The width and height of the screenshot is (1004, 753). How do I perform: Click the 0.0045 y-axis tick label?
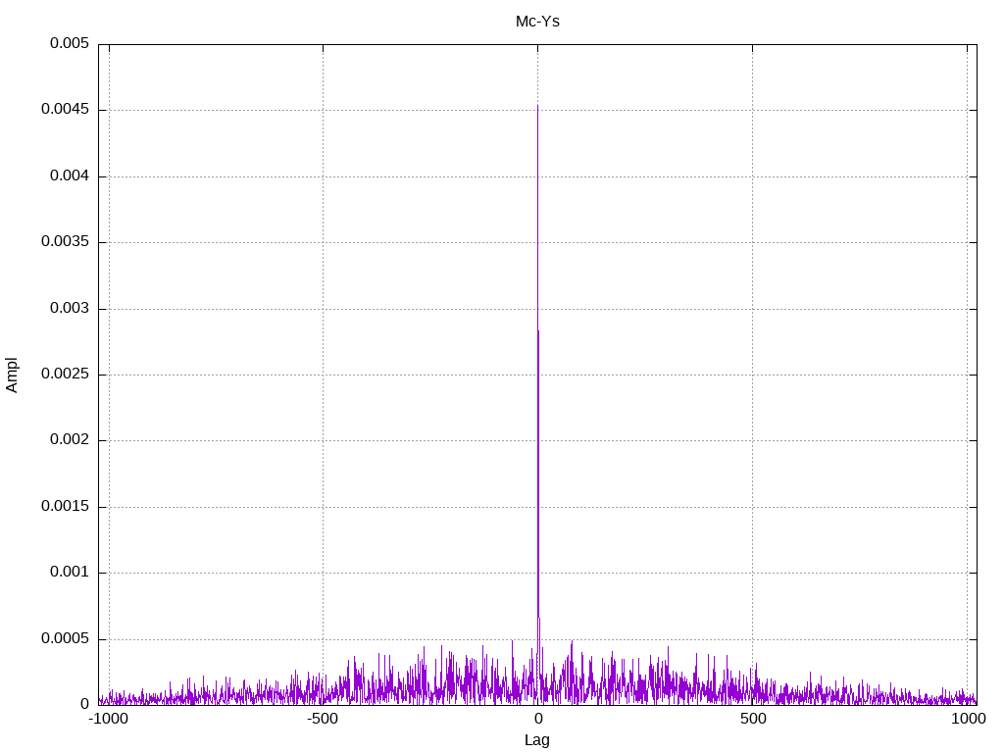[x=65, y=110]
